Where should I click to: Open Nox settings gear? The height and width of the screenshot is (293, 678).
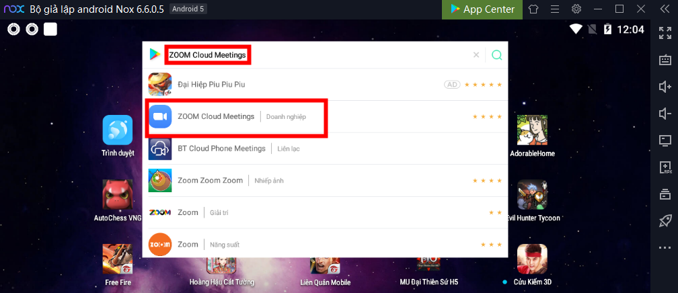[x=576, y=9]
